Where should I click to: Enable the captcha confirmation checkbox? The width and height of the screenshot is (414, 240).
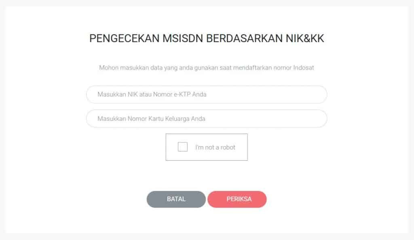point(182,147)
